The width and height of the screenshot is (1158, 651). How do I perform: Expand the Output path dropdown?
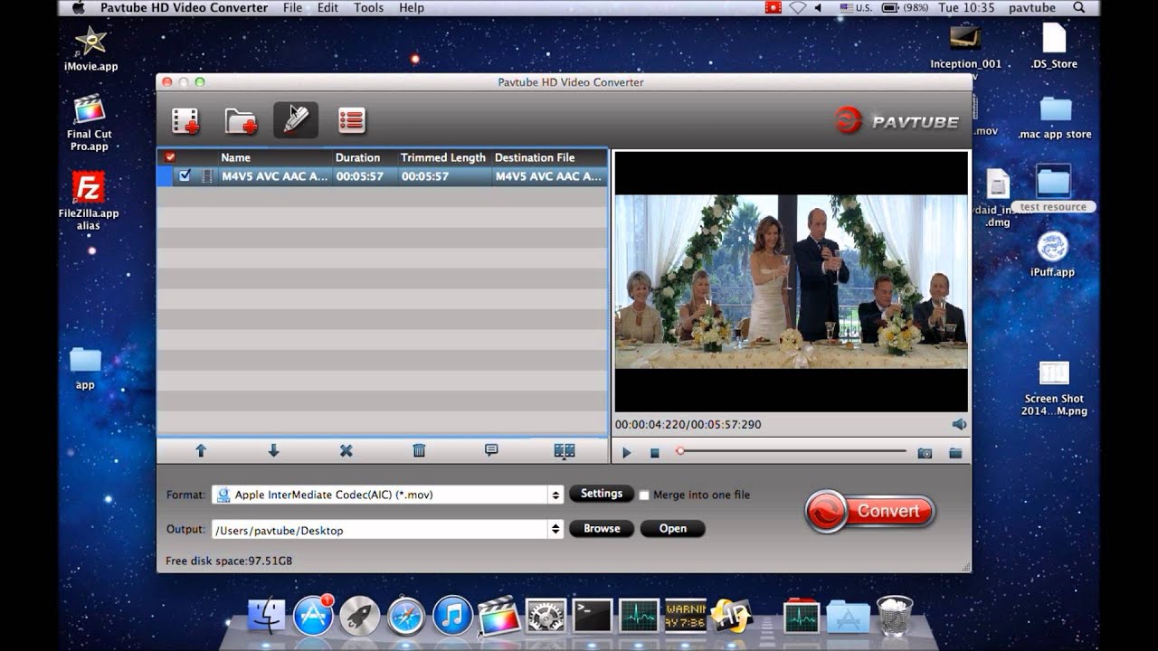point(555,530)
